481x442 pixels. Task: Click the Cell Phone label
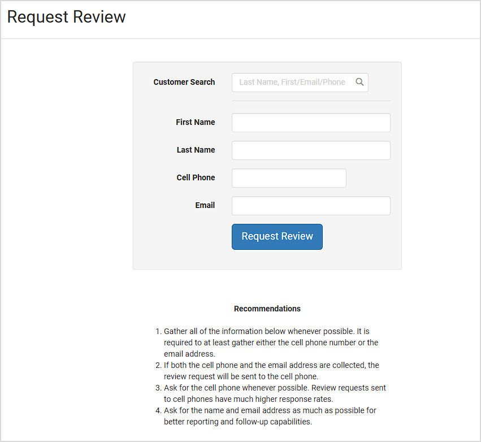coord(196,177)
